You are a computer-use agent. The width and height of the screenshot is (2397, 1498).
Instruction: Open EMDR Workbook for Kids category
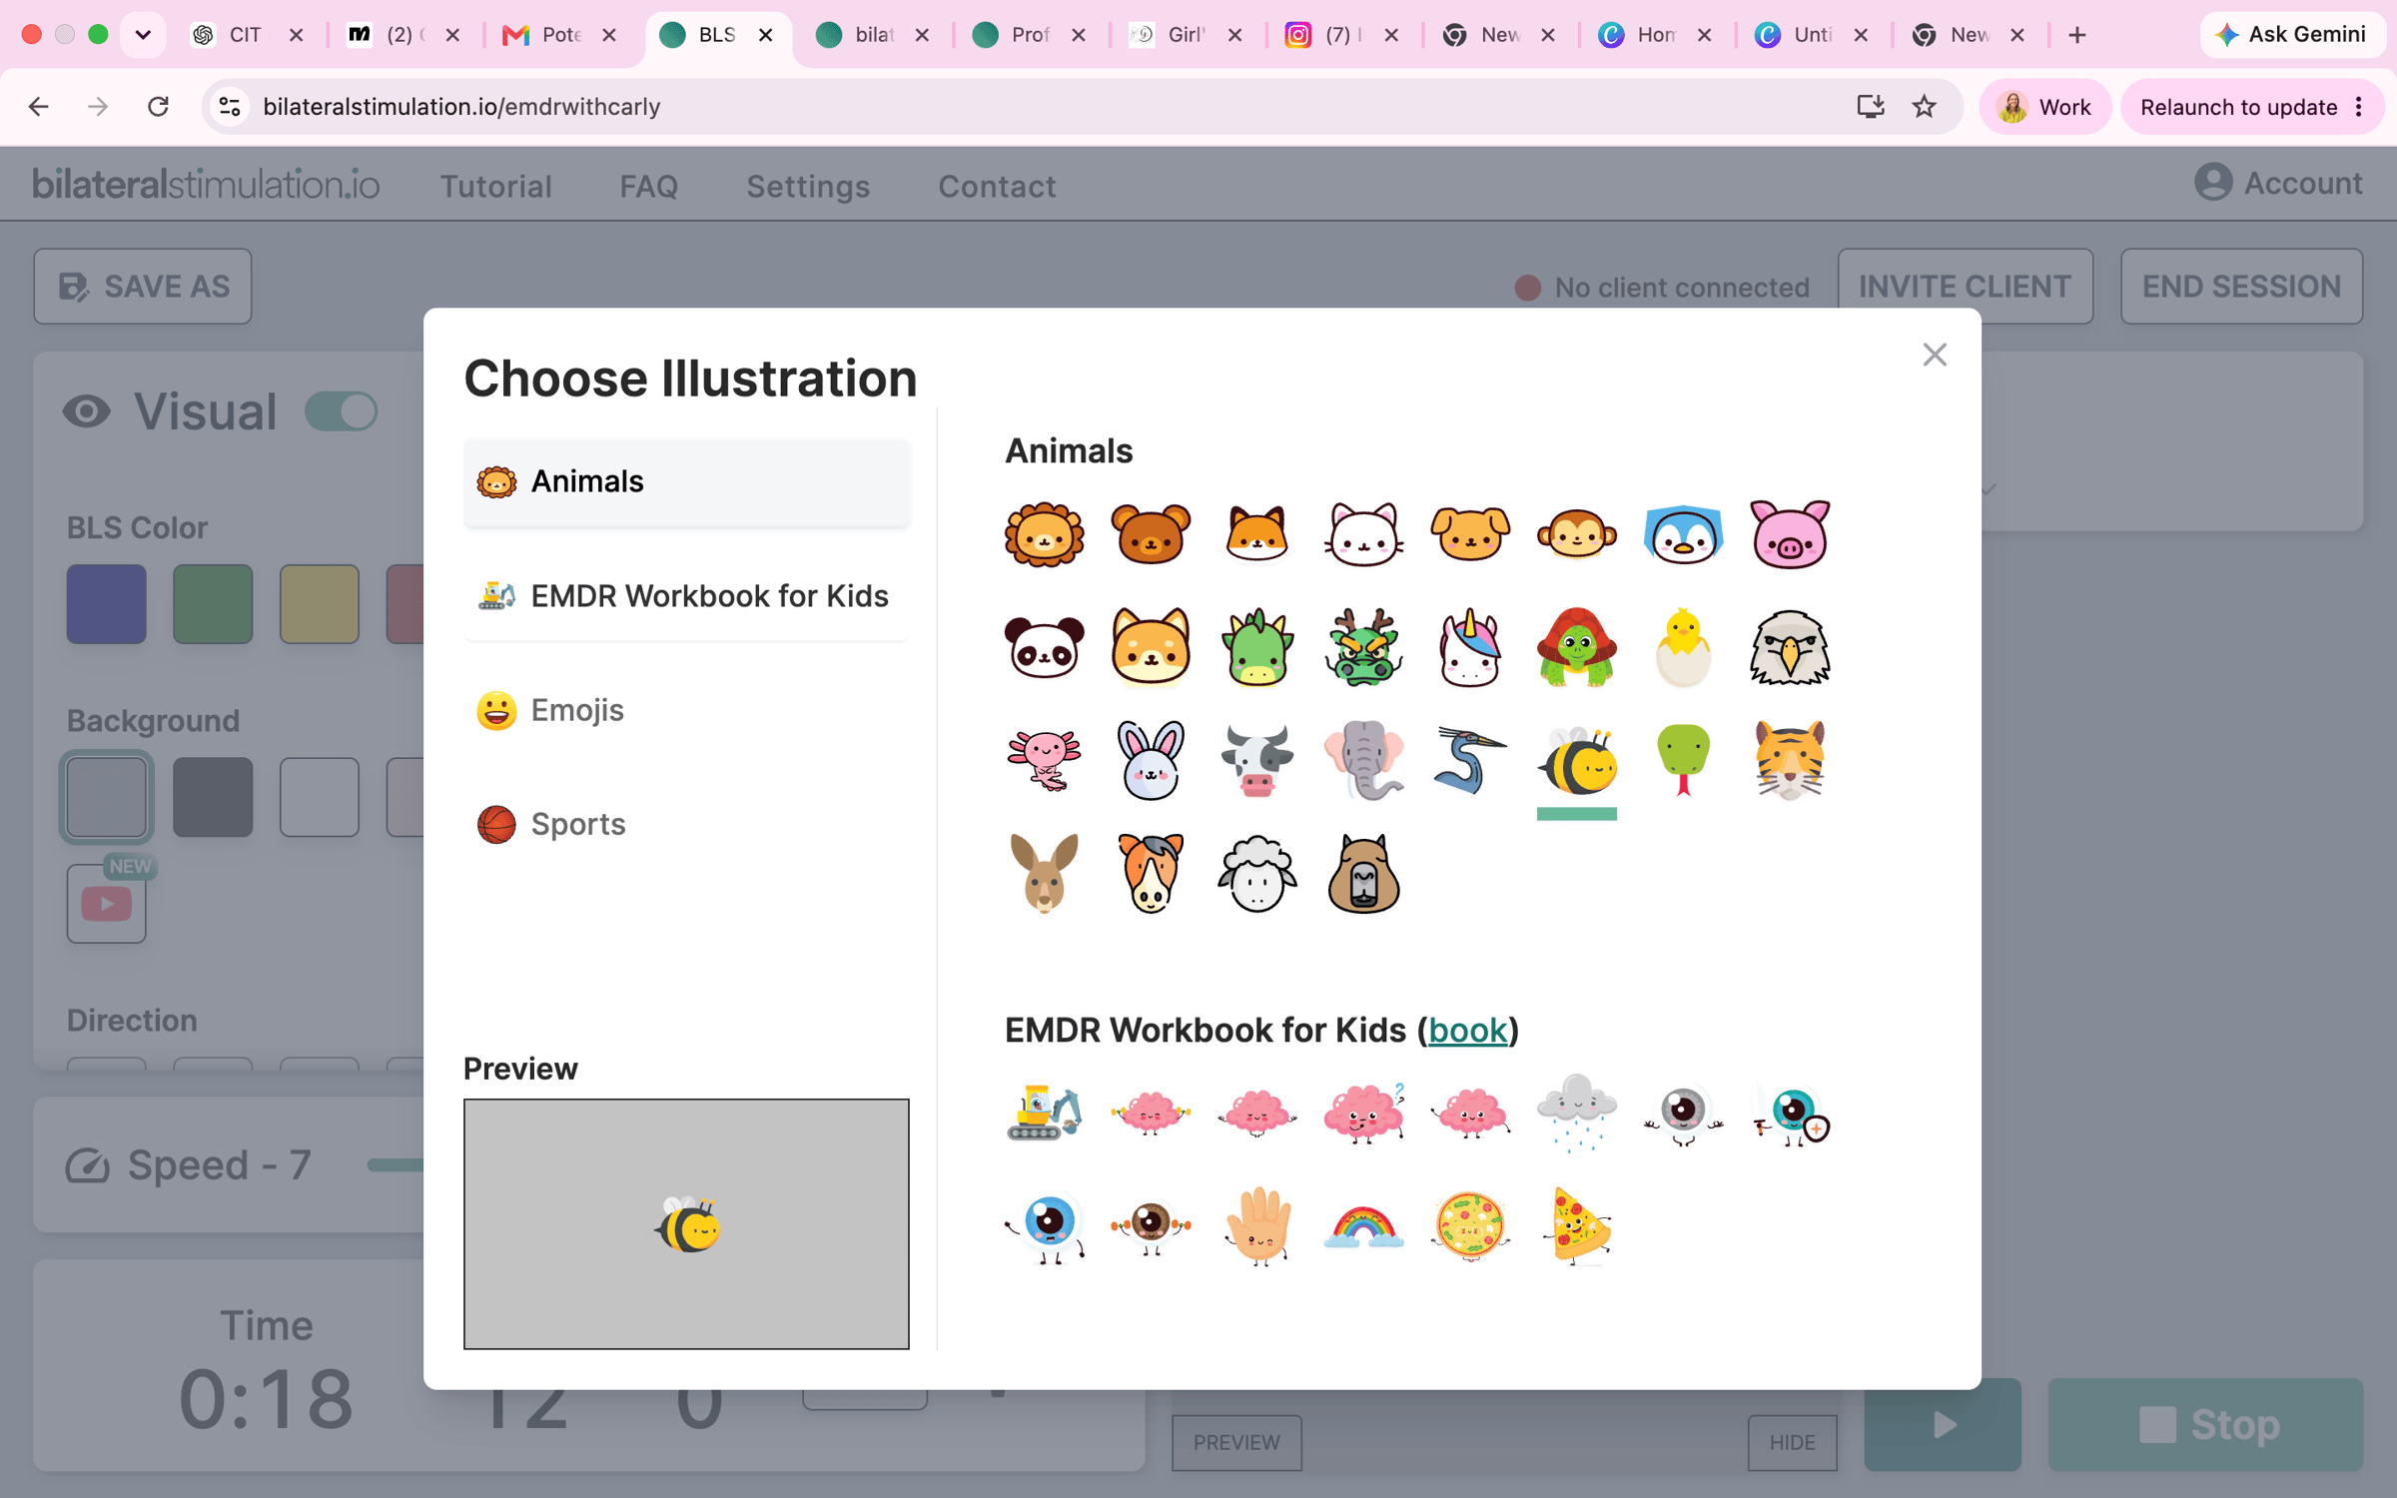(x=687, y=596)
